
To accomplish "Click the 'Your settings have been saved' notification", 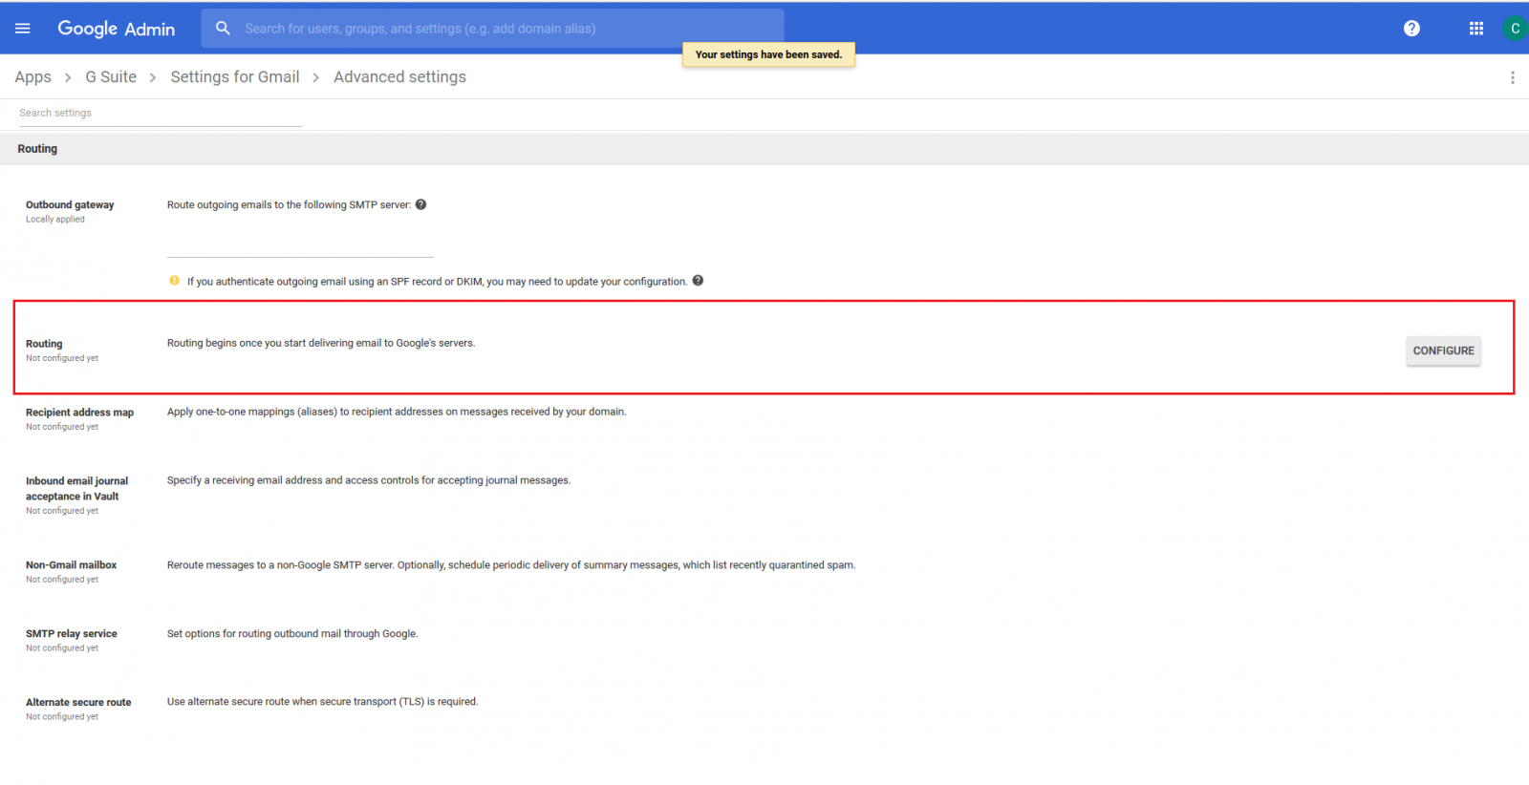I will pyautogui.click(x=768, y=54).
